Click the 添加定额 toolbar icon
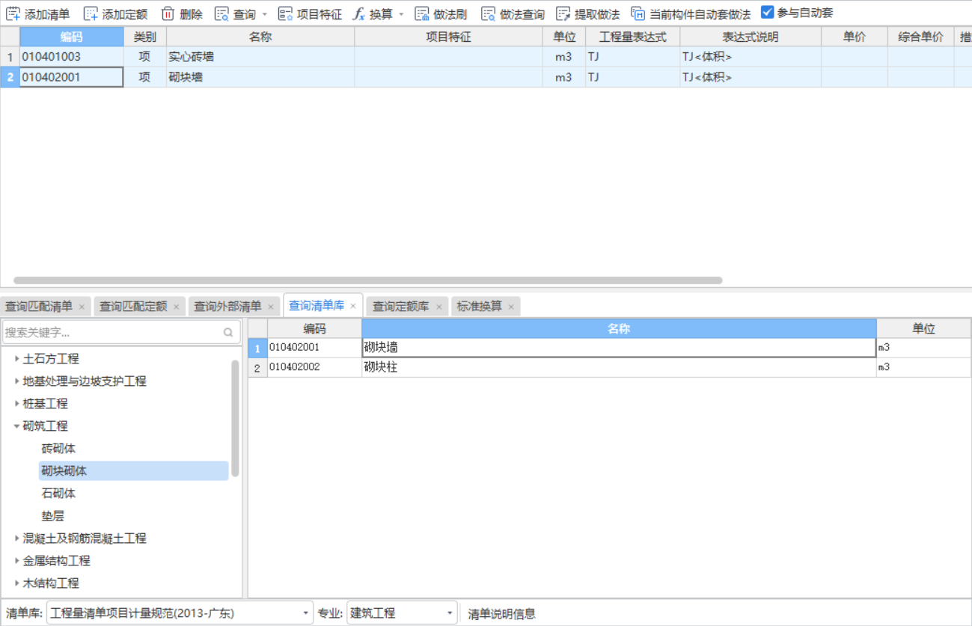The height and width of the screenshot is (626, 972). pos(91,13)
